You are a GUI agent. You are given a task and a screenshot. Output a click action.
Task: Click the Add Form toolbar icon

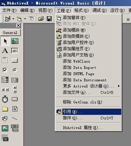[x=19, y=19]
